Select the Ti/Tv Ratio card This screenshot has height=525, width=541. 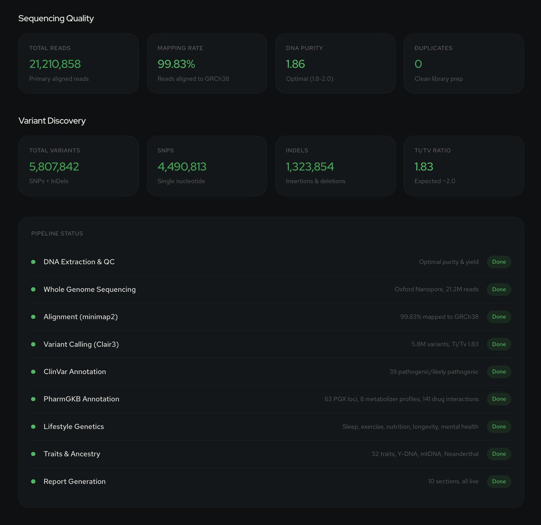pyautogui.click(x=463, y=166)
